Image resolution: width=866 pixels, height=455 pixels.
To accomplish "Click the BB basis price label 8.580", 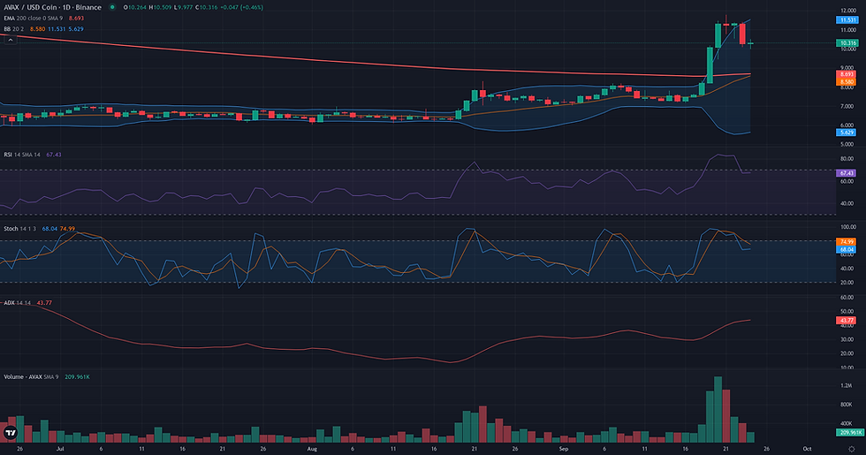I will point(847,81).
